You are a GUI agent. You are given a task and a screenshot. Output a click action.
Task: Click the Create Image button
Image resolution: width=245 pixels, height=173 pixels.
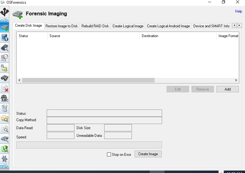click(148, 154)
